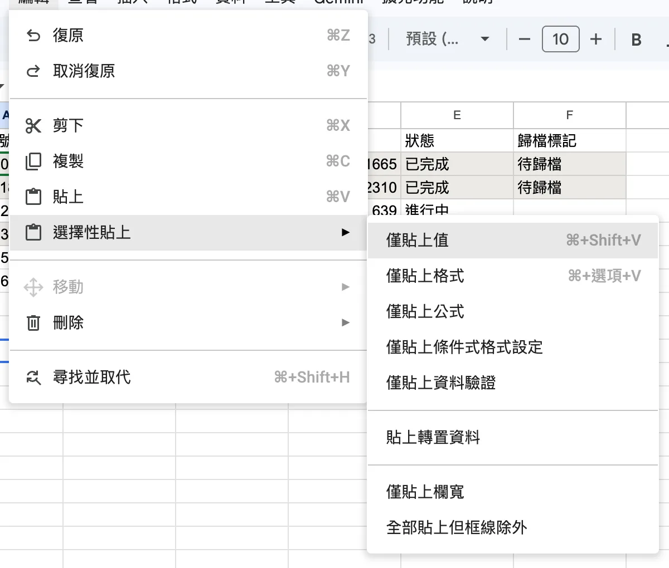Screen dimensions: 669x568
Task: Expand the 選擇性貼上 submenu arrow
Action: (x=346, y=232)
